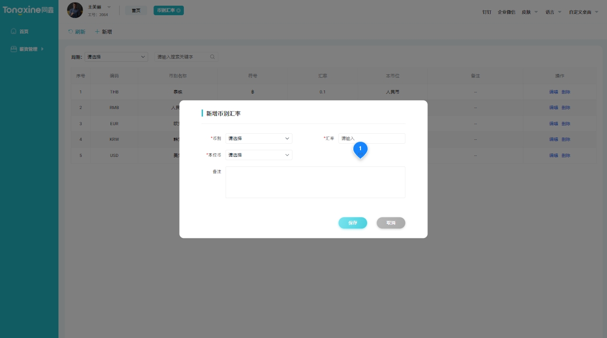Open the 本位币 dropdown in dialog
Viewport: 607px width, 338px height.
pos(258,155)
